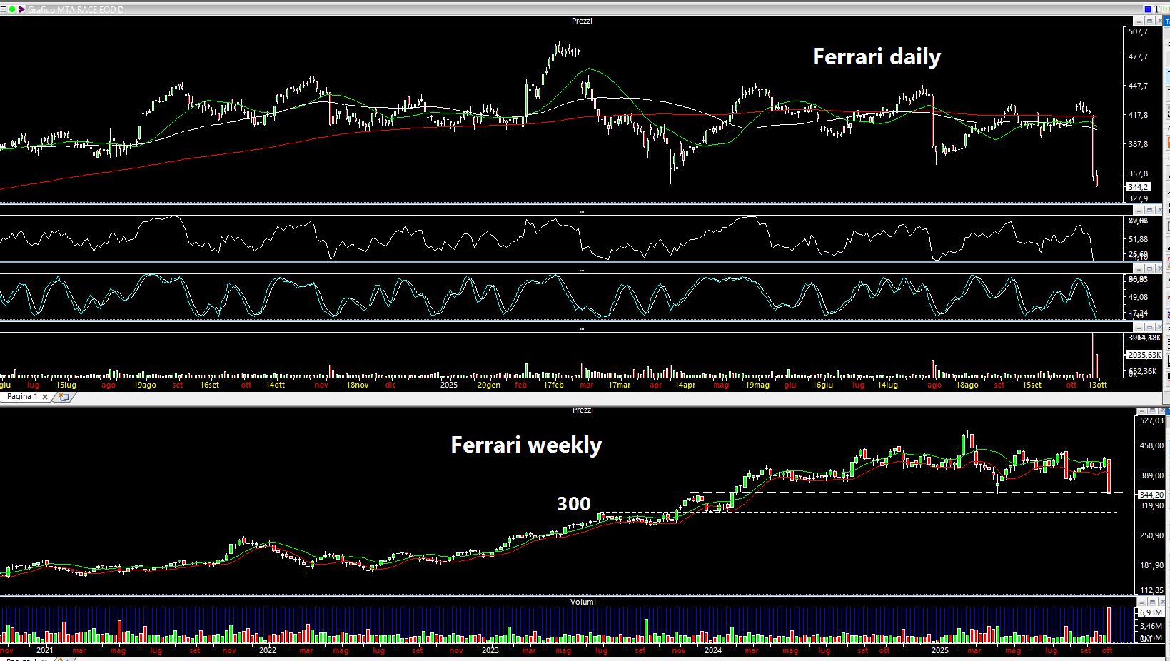Screen dimensions: 1170x661
Task: Click the 458,00 weekly price axis label
Action: click(1151, 446)
